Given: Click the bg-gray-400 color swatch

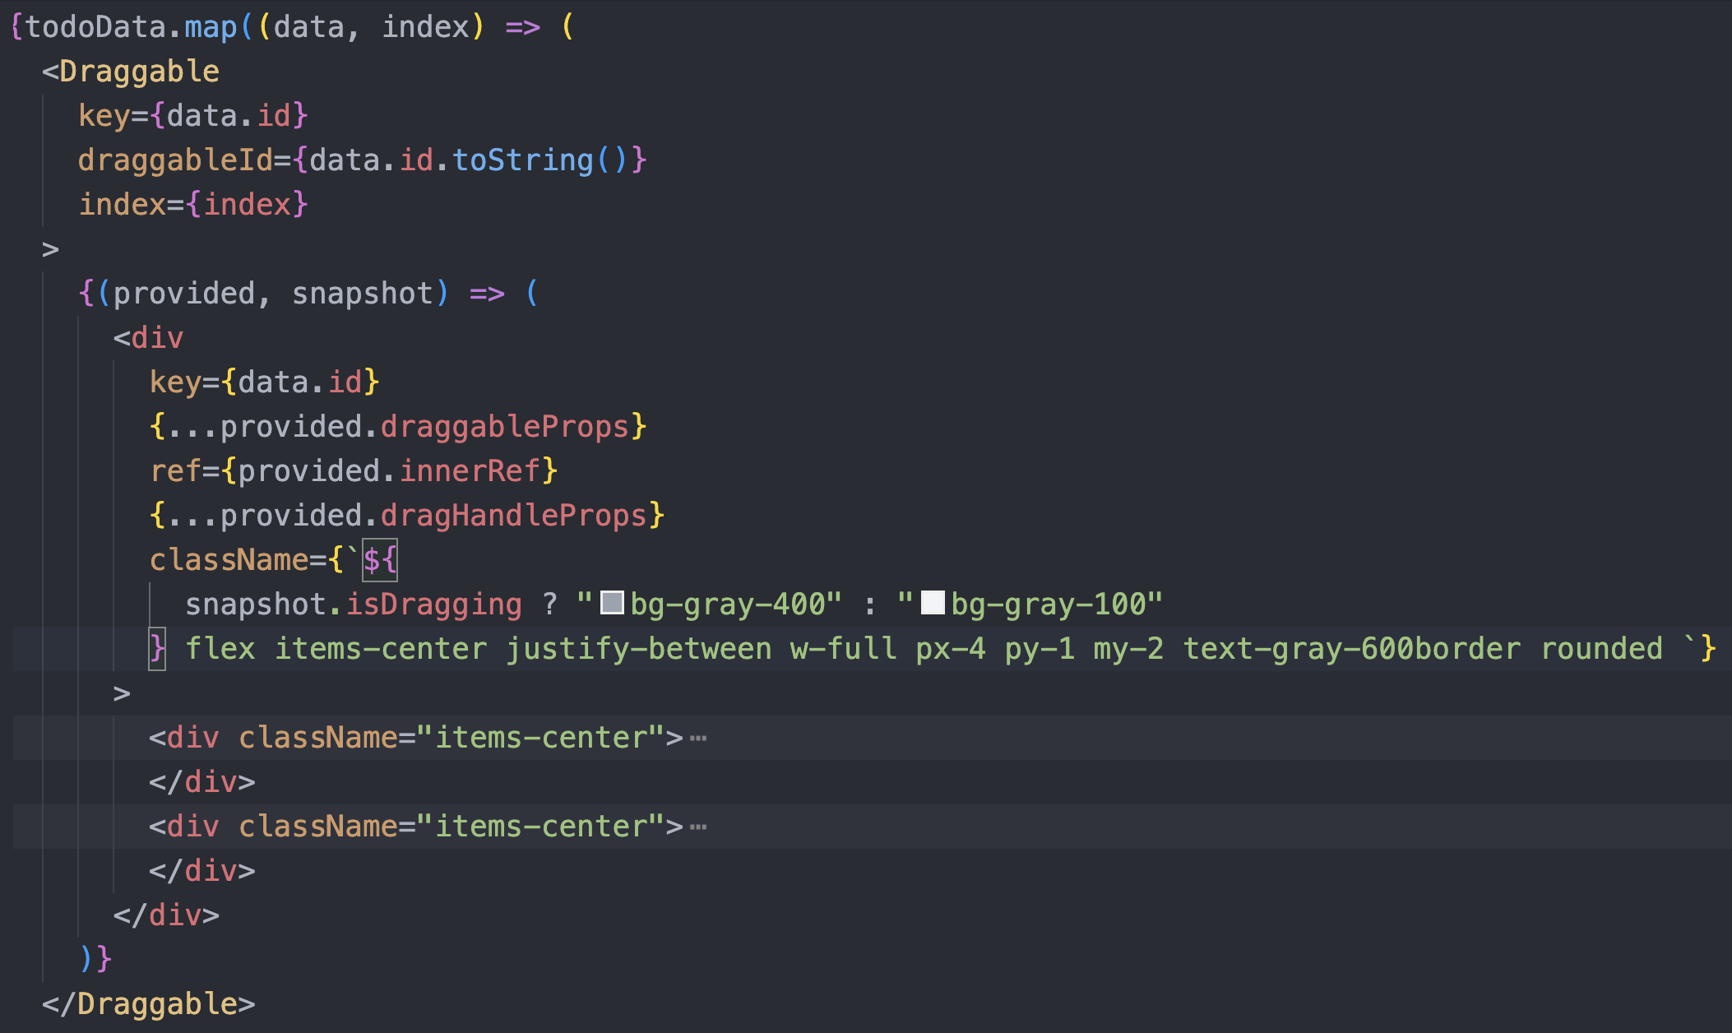Looking at the screenshot, I should 612,603.
